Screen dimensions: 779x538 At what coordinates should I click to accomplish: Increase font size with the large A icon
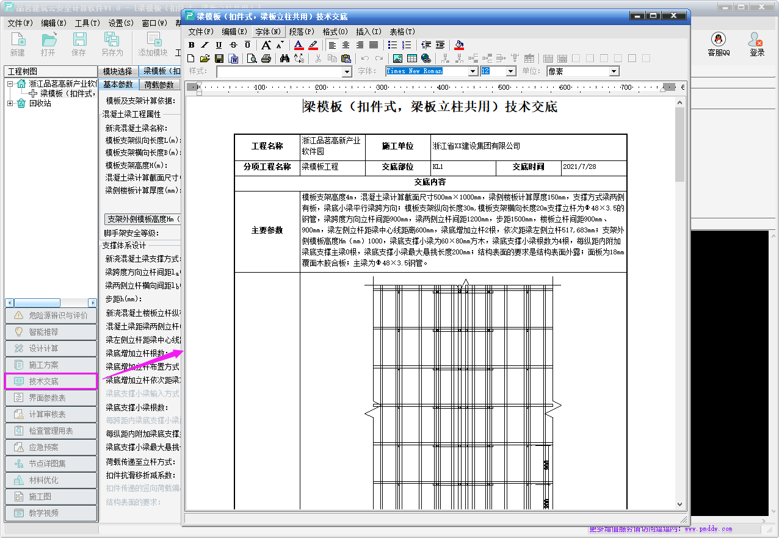266,45
